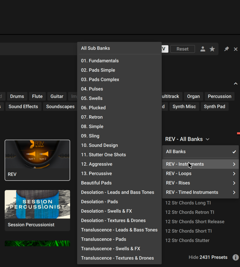
Task: Select 04. Pulses sub bank
Action: click(x=119, y=89)
